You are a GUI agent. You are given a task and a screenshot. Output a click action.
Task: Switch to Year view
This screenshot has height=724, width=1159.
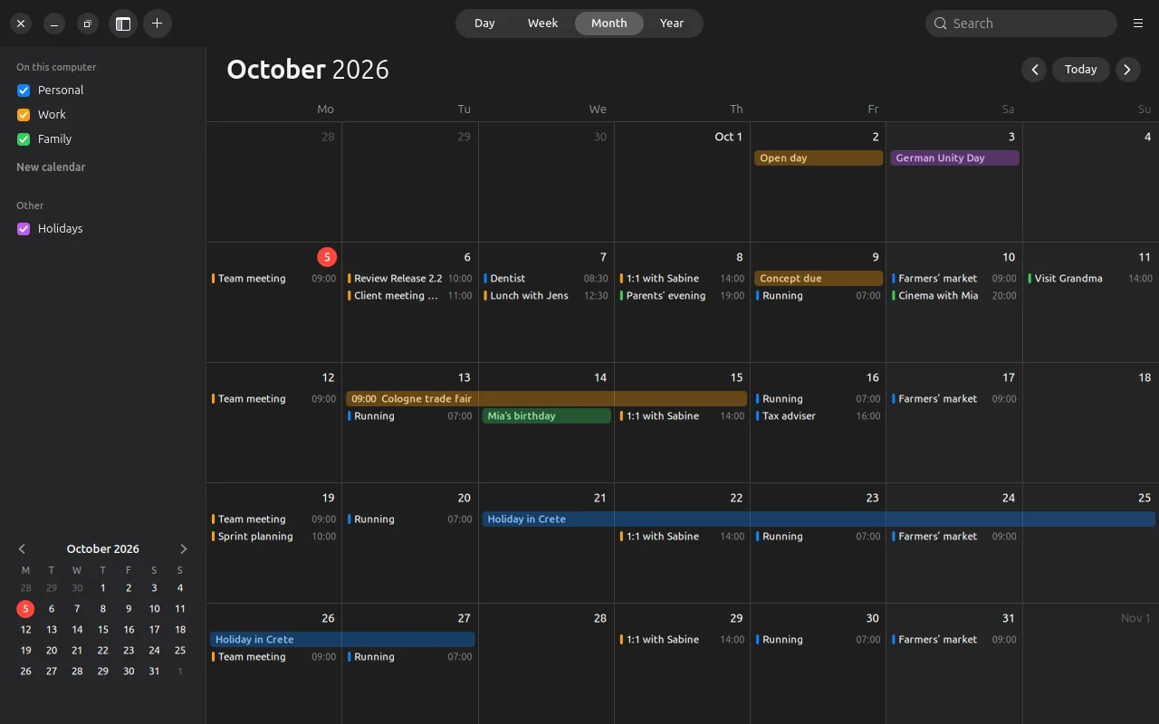coord(672,24)
